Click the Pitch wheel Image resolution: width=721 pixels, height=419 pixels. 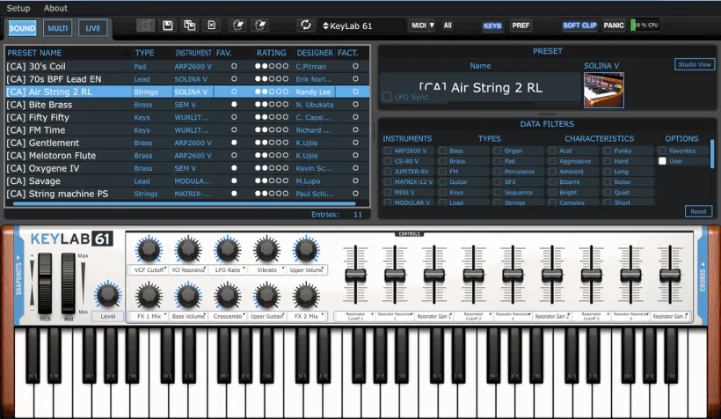(x=45, y=283)
